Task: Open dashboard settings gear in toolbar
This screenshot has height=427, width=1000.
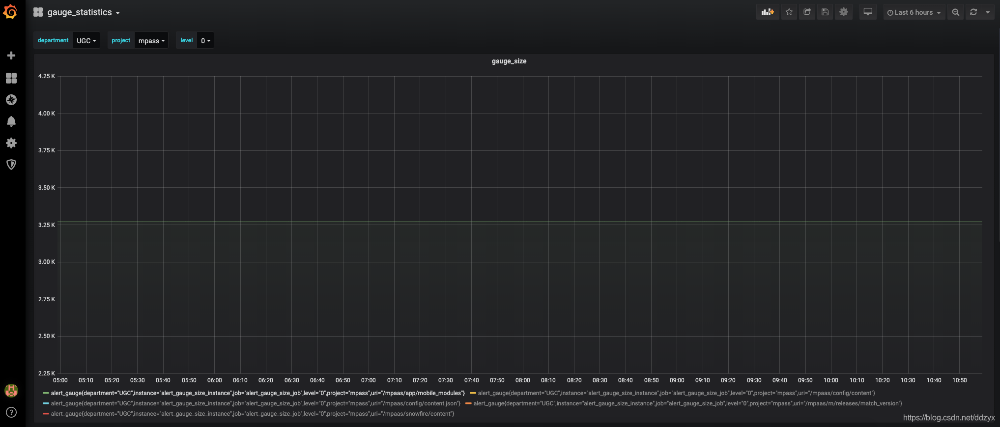Action: click(x=844, y=12)
